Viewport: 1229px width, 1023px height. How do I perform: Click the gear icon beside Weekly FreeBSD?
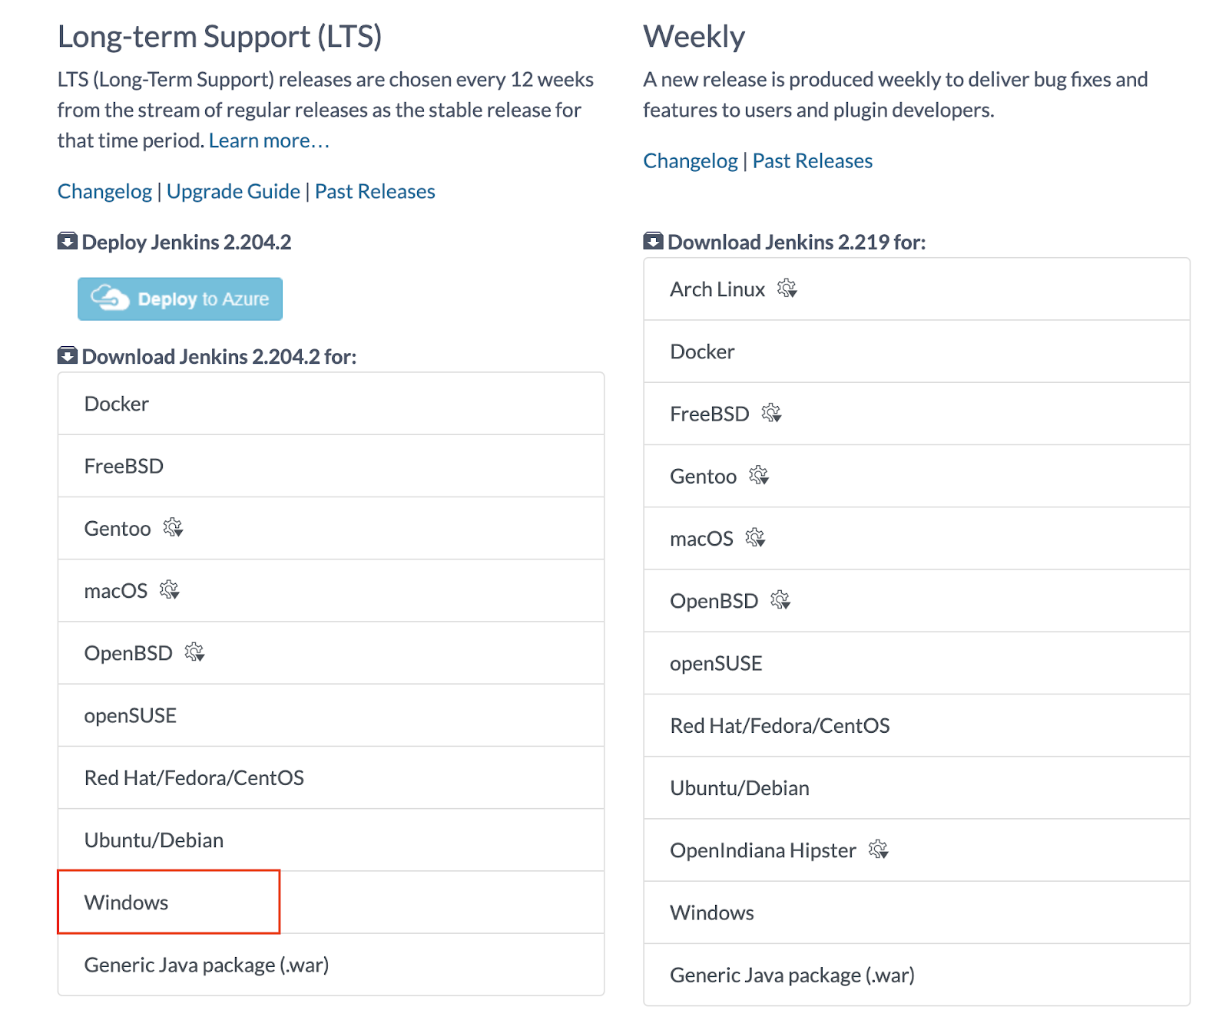[771, 413]
